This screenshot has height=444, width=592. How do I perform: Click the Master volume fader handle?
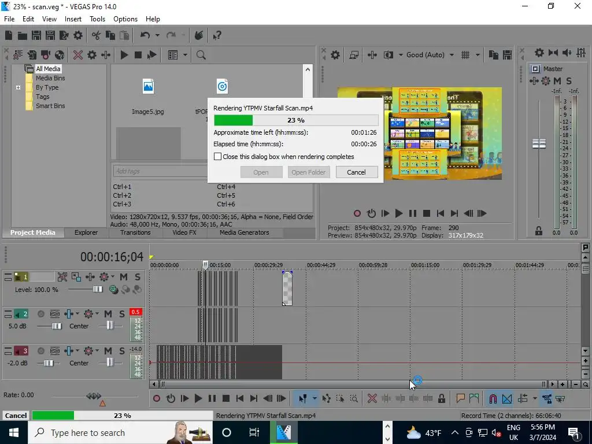(x=539, y=143)
